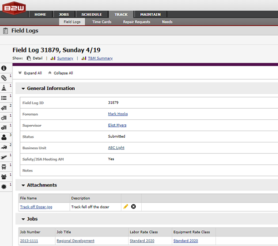Open attachments paperclip sidebar icon
This screenshot has height=246, width=278.
(4, 78)
